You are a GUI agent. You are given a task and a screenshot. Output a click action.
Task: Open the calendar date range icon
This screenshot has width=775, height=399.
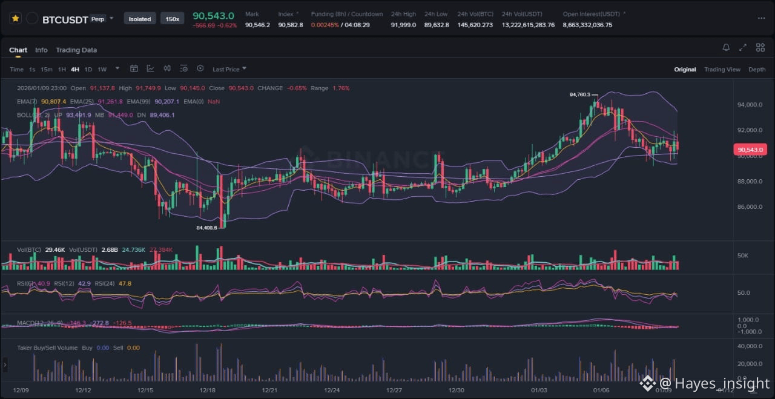tap(134, 69)
